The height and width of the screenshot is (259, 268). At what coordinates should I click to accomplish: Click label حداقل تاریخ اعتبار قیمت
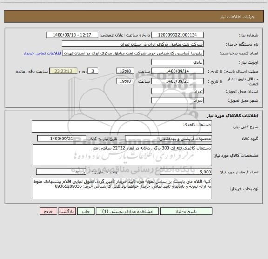pyautogui.click(x=243, y=81)
